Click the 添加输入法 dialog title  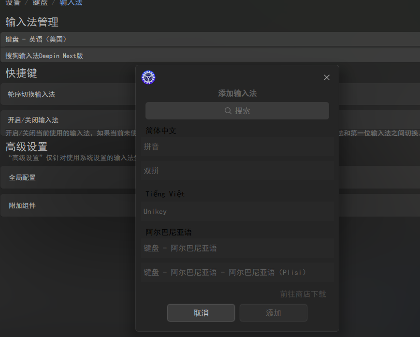coord(237,93)
